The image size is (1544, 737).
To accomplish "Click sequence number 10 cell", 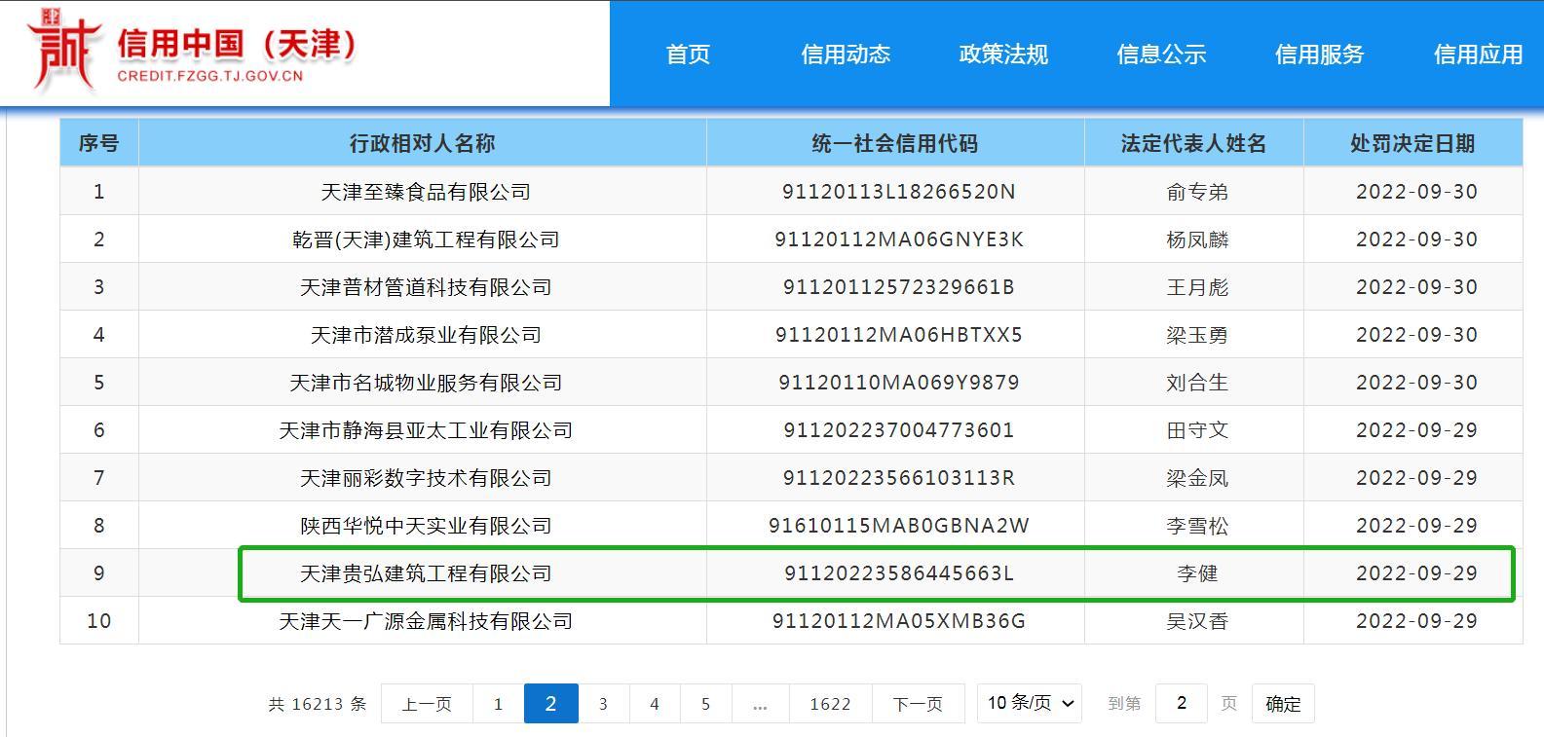I will (x=99, y=621).
